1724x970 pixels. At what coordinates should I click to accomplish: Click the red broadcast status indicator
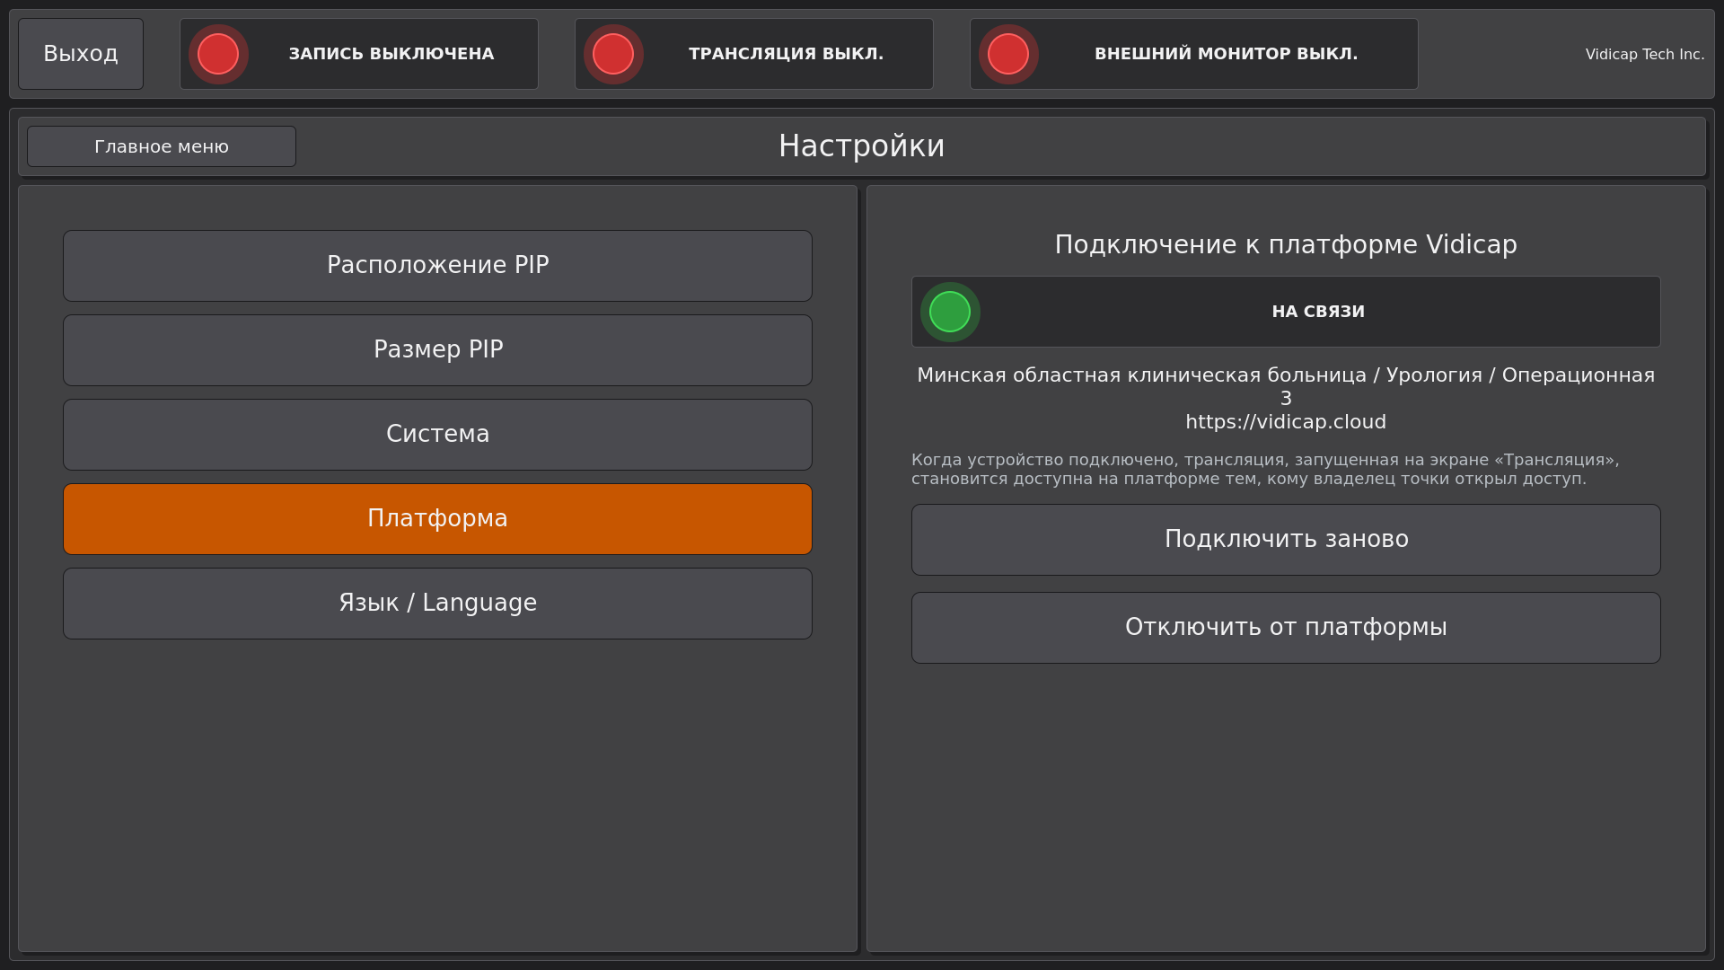pos(613,54)
